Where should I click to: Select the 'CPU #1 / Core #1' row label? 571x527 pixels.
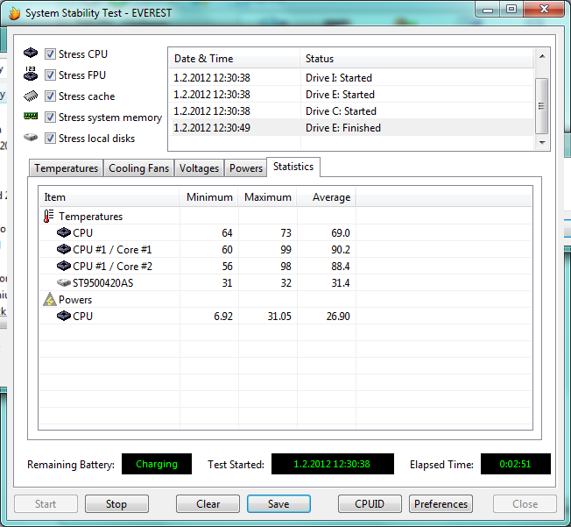point(112,249)
